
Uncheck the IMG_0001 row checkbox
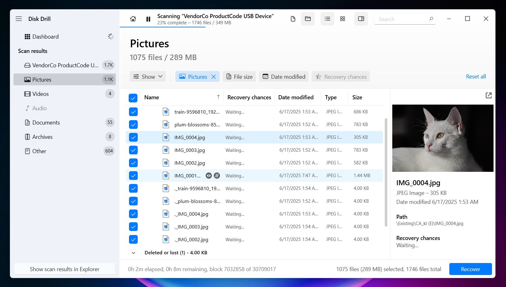[133, 176]
